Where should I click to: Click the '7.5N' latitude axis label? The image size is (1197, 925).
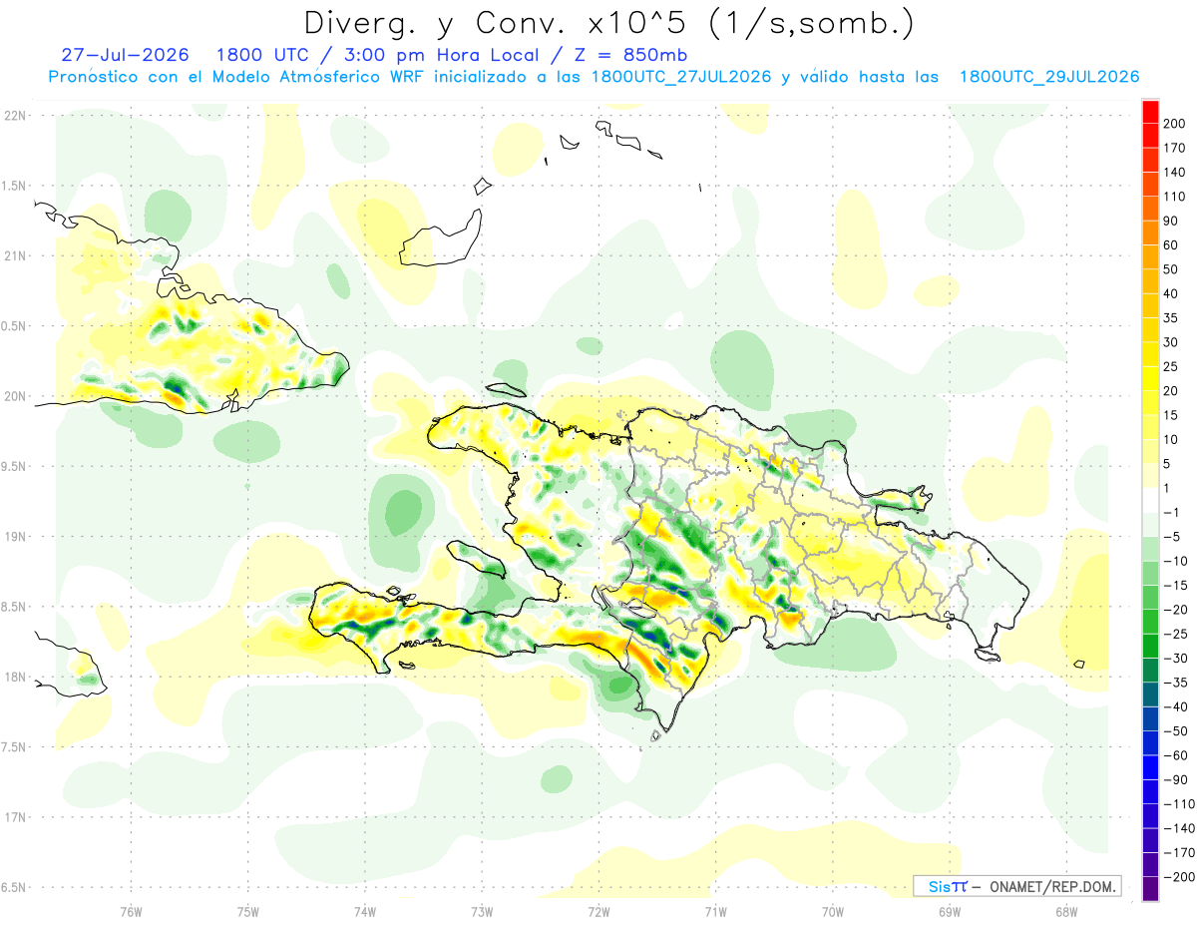14,747
